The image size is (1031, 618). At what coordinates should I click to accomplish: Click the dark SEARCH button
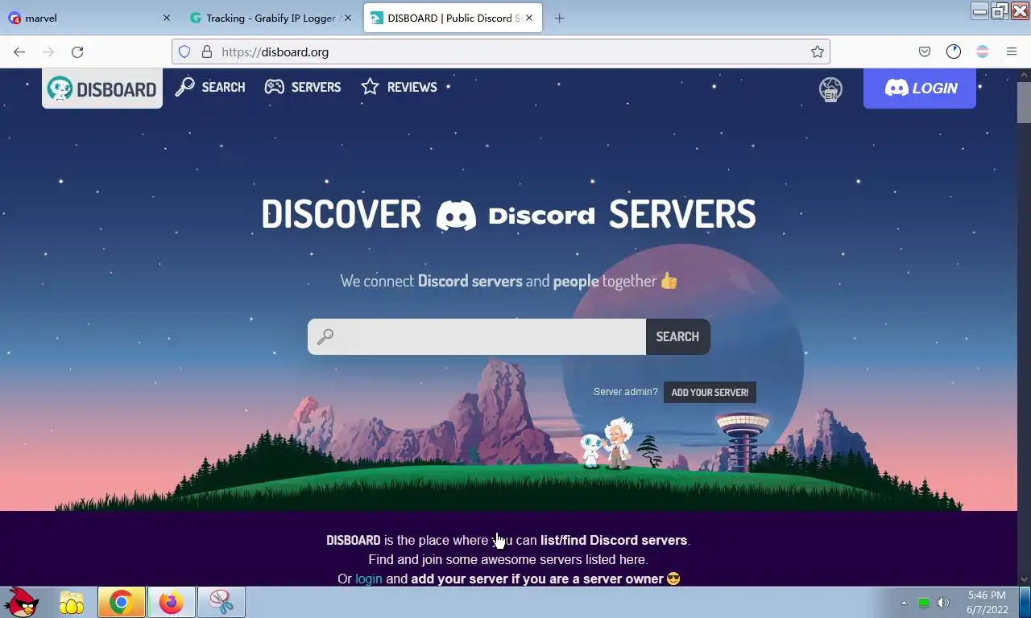677,336
